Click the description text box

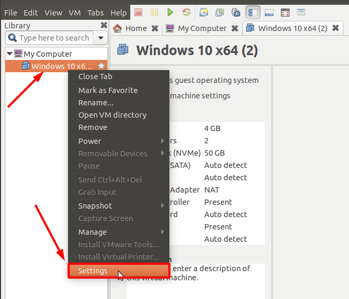click(x=196, y=281)
